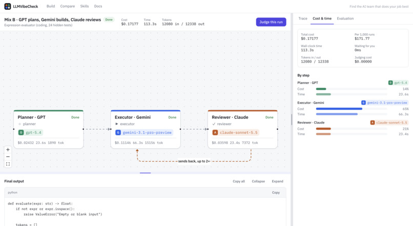Click the claude-sonnet-5.5 tag in By step
The height and width of the screenshot is (226, 413).
(389, 122)
